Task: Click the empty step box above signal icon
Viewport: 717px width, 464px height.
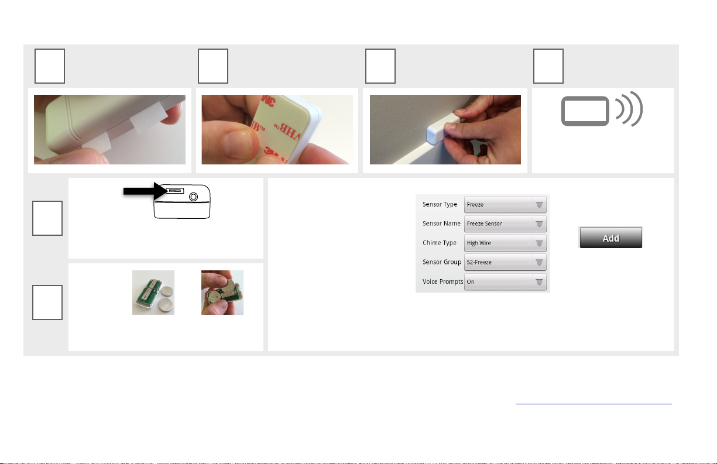Action: (x=549, y=66)
